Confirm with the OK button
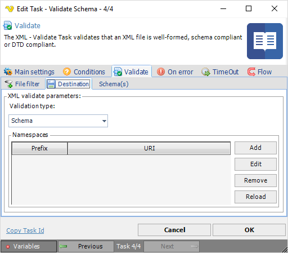The width and height of the screenshot is (288, 253). tap(249, 230)
